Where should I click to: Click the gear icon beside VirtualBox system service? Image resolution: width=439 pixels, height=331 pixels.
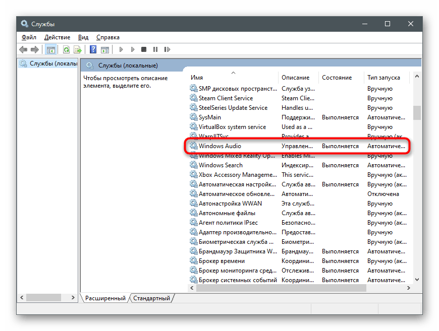point(193,126)
